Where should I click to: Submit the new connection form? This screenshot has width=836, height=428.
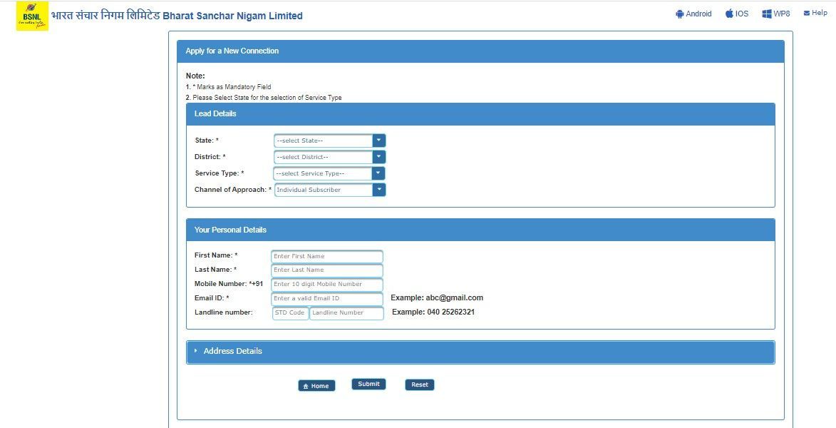click(x=368, y=384)
